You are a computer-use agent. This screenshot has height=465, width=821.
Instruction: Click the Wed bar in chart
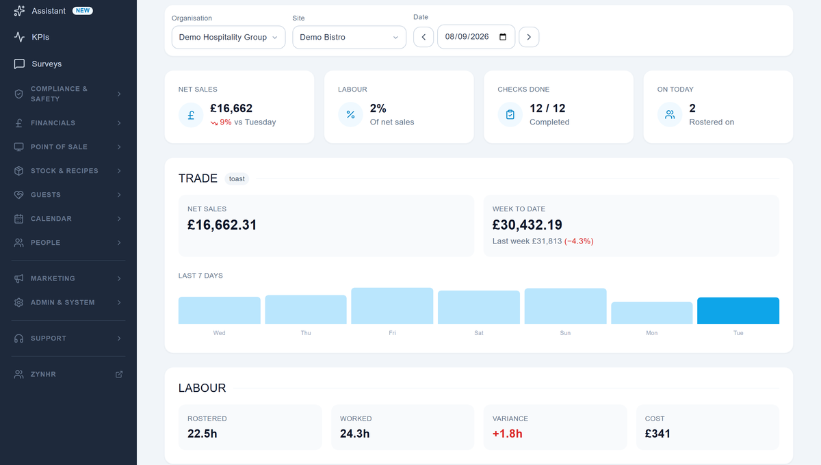[219, 310]
